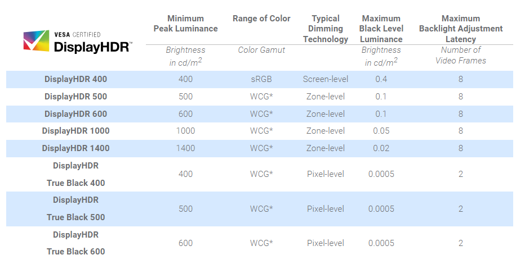Click the 1400 peak luminance value
The width and height of the screenshot is (516, 264).
[185, 148]
